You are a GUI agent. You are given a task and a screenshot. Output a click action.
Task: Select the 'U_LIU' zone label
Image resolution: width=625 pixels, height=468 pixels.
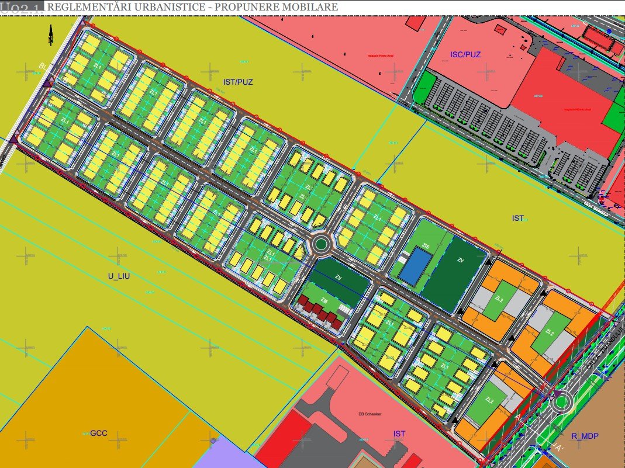coord(119,276)
